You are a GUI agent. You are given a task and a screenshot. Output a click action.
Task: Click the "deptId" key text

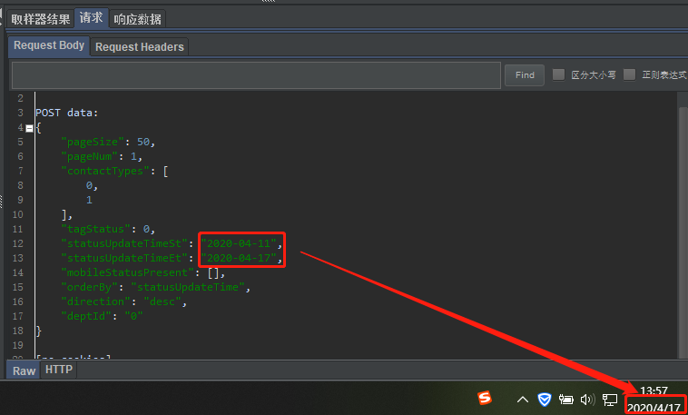(86, 316)
